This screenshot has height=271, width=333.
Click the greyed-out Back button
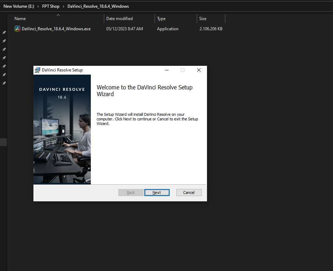[x=131, y=193]
